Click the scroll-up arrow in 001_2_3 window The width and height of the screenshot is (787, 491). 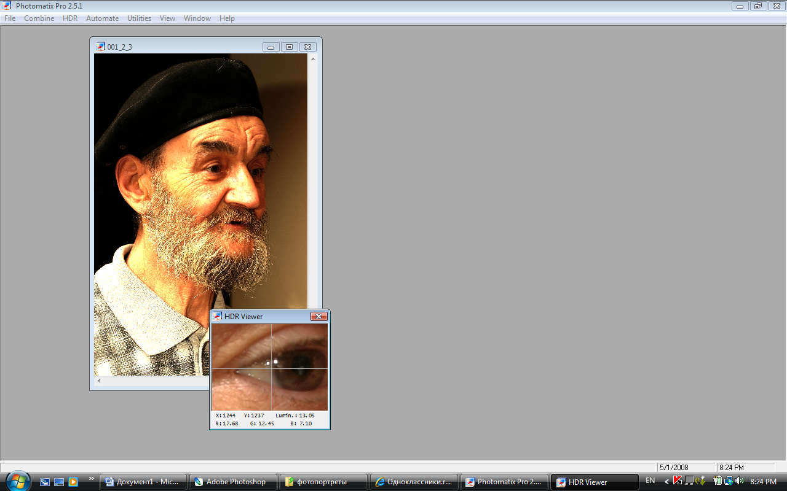(x=313, y=59)
